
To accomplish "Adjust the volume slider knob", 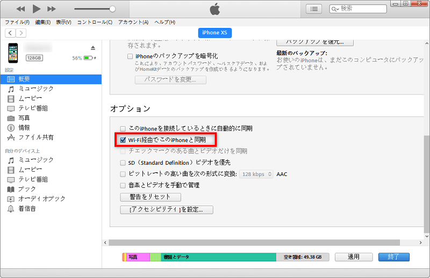I will pos(112,9).
